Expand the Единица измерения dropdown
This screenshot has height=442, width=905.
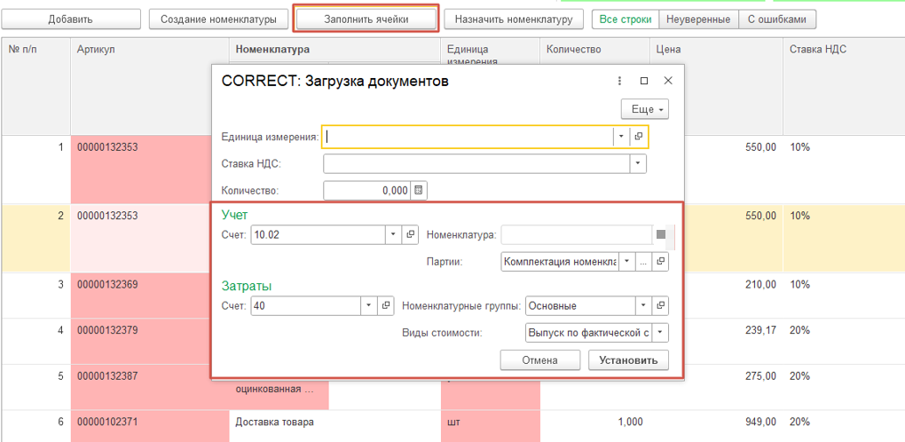621,137
